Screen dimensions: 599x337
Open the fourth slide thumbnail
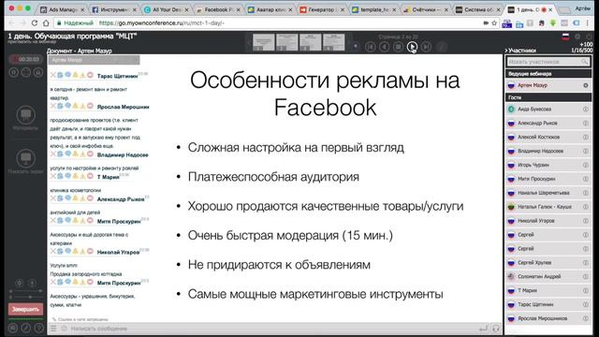pos(334,42)
